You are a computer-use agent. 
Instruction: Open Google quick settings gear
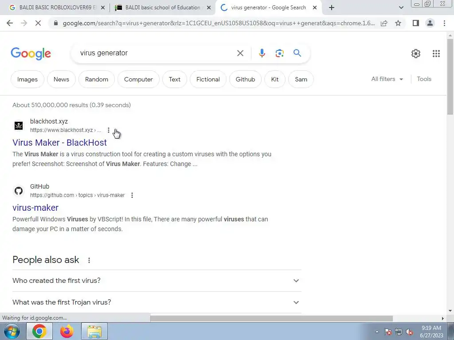tap(416, 54)
